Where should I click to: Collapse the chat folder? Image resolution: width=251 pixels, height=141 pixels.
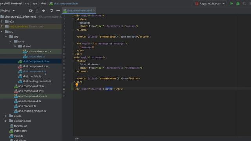[11, 41]
